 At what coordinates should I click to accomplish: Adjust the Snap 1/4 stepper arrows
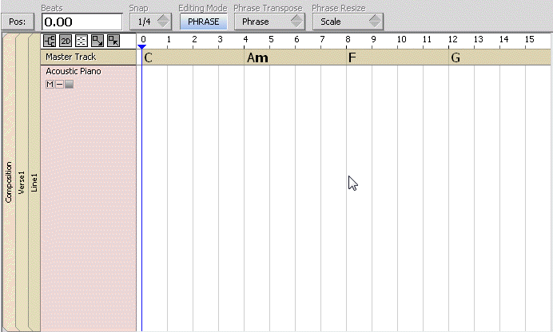tap(163, 22)
